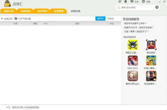Open the Weibo icon in title bar

(x=120, y=1)
